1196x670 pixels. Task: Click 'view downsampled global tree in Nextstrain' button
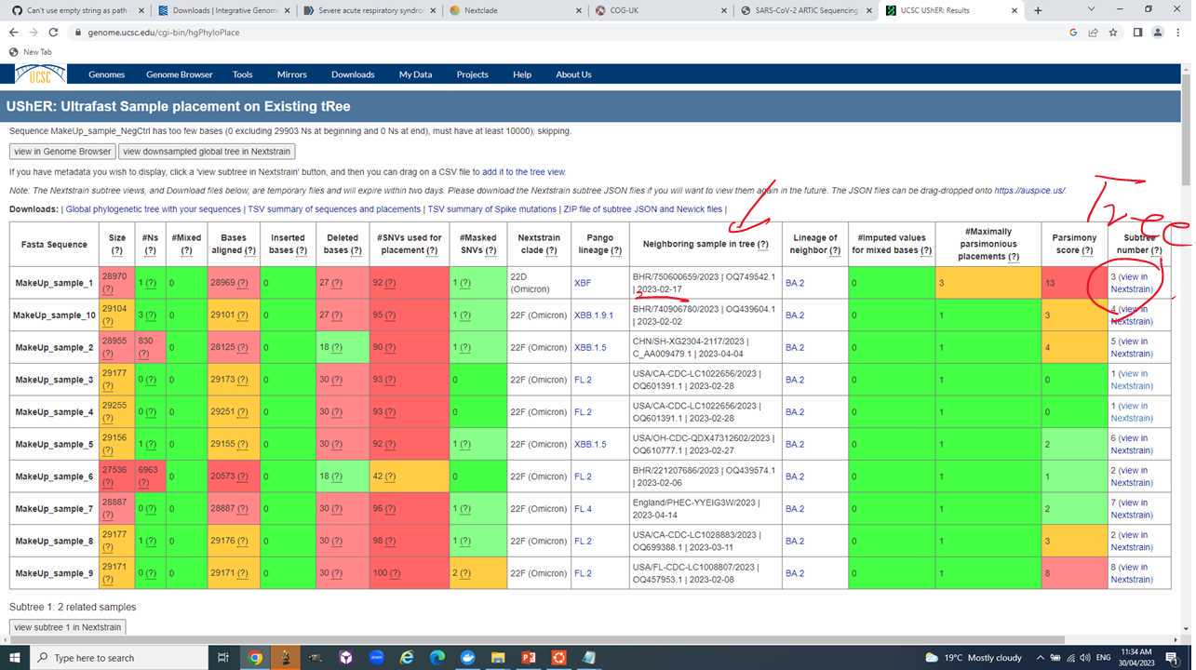(207, 152)
